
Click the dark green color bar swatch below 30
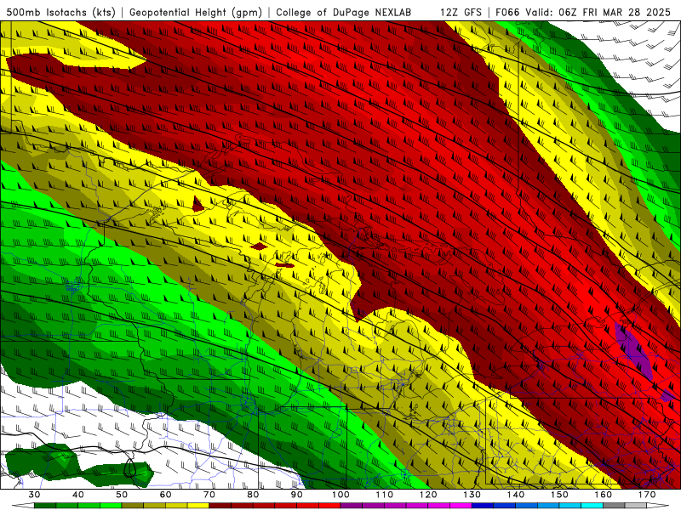(x=45, y=506)
